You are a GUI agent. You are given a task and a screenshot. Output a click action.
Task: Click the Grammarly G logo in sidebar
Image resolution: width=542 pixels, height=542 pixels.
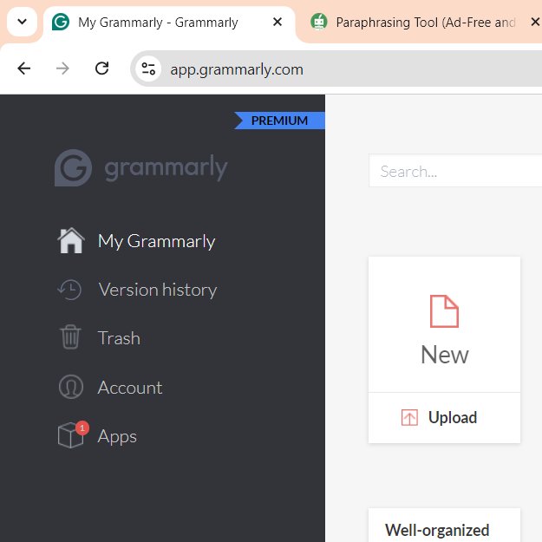74,167
